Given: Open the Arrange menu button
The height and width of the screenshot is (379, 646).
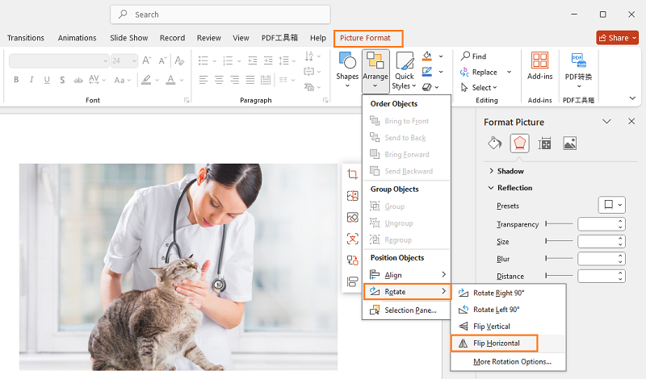Looking at the screenshot, I should [x=375, y=71].
